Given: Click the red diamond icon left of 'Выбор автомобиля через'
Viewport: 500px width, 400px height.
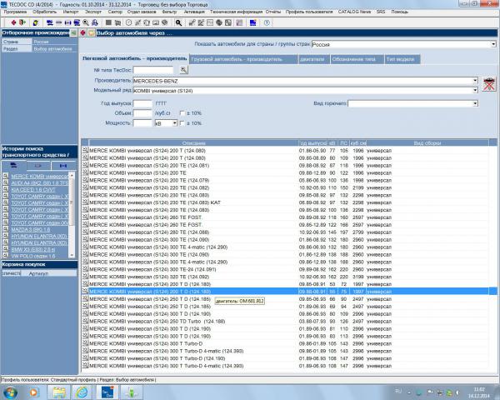Looking at the screenshot, I should tap(82, 32).
